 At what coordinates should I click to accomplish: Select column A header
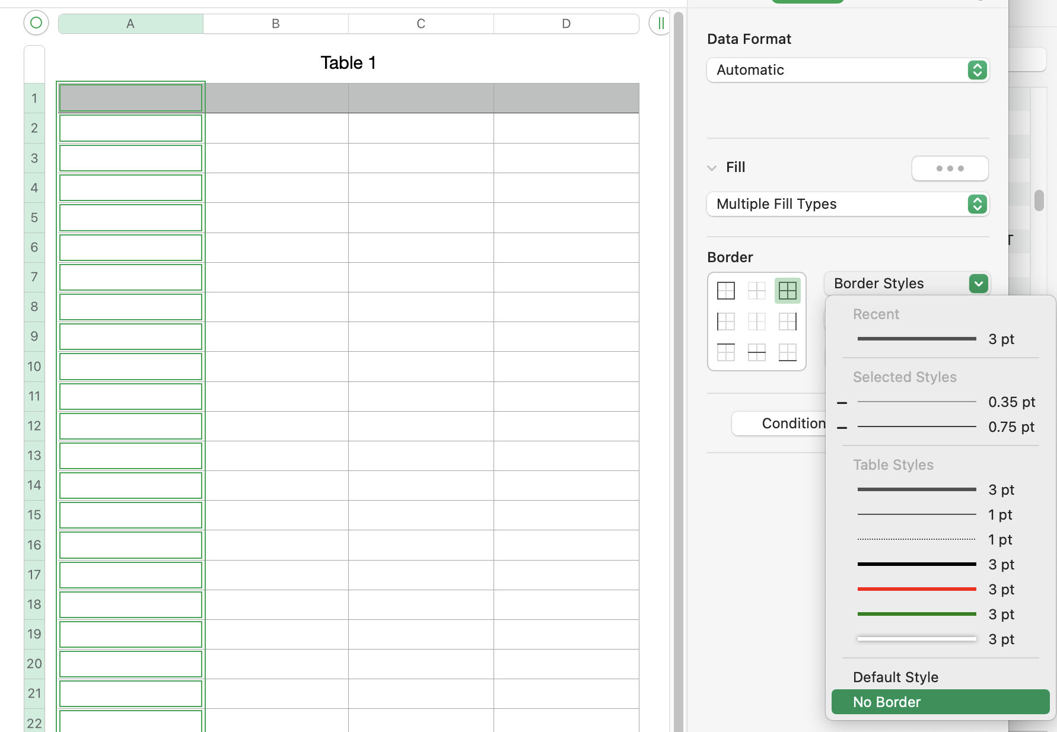pyautogui.click(x=130, y=24)
